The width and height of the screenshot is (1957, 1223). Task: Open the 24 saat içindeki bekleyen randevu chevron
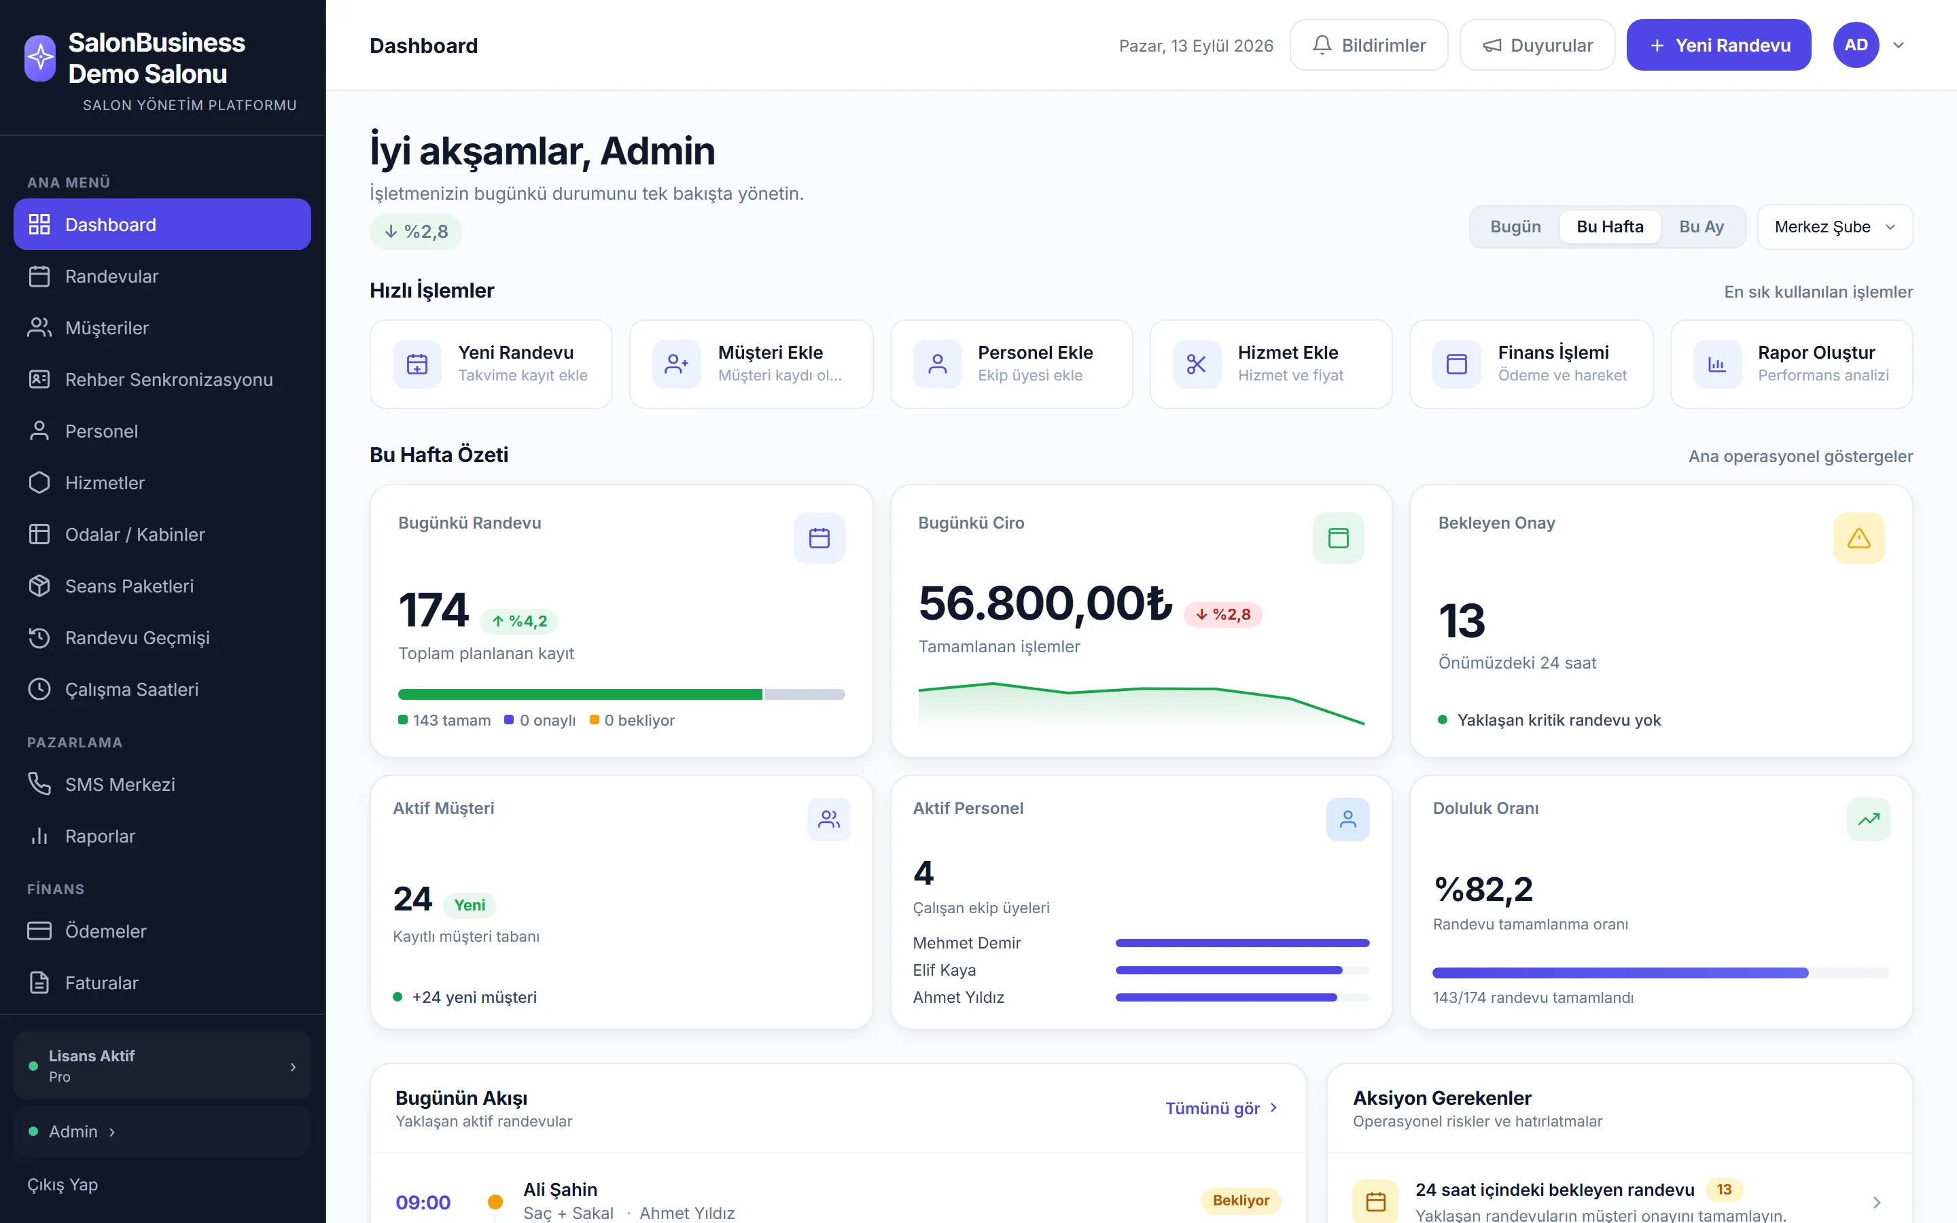tap(1877, 1202)
